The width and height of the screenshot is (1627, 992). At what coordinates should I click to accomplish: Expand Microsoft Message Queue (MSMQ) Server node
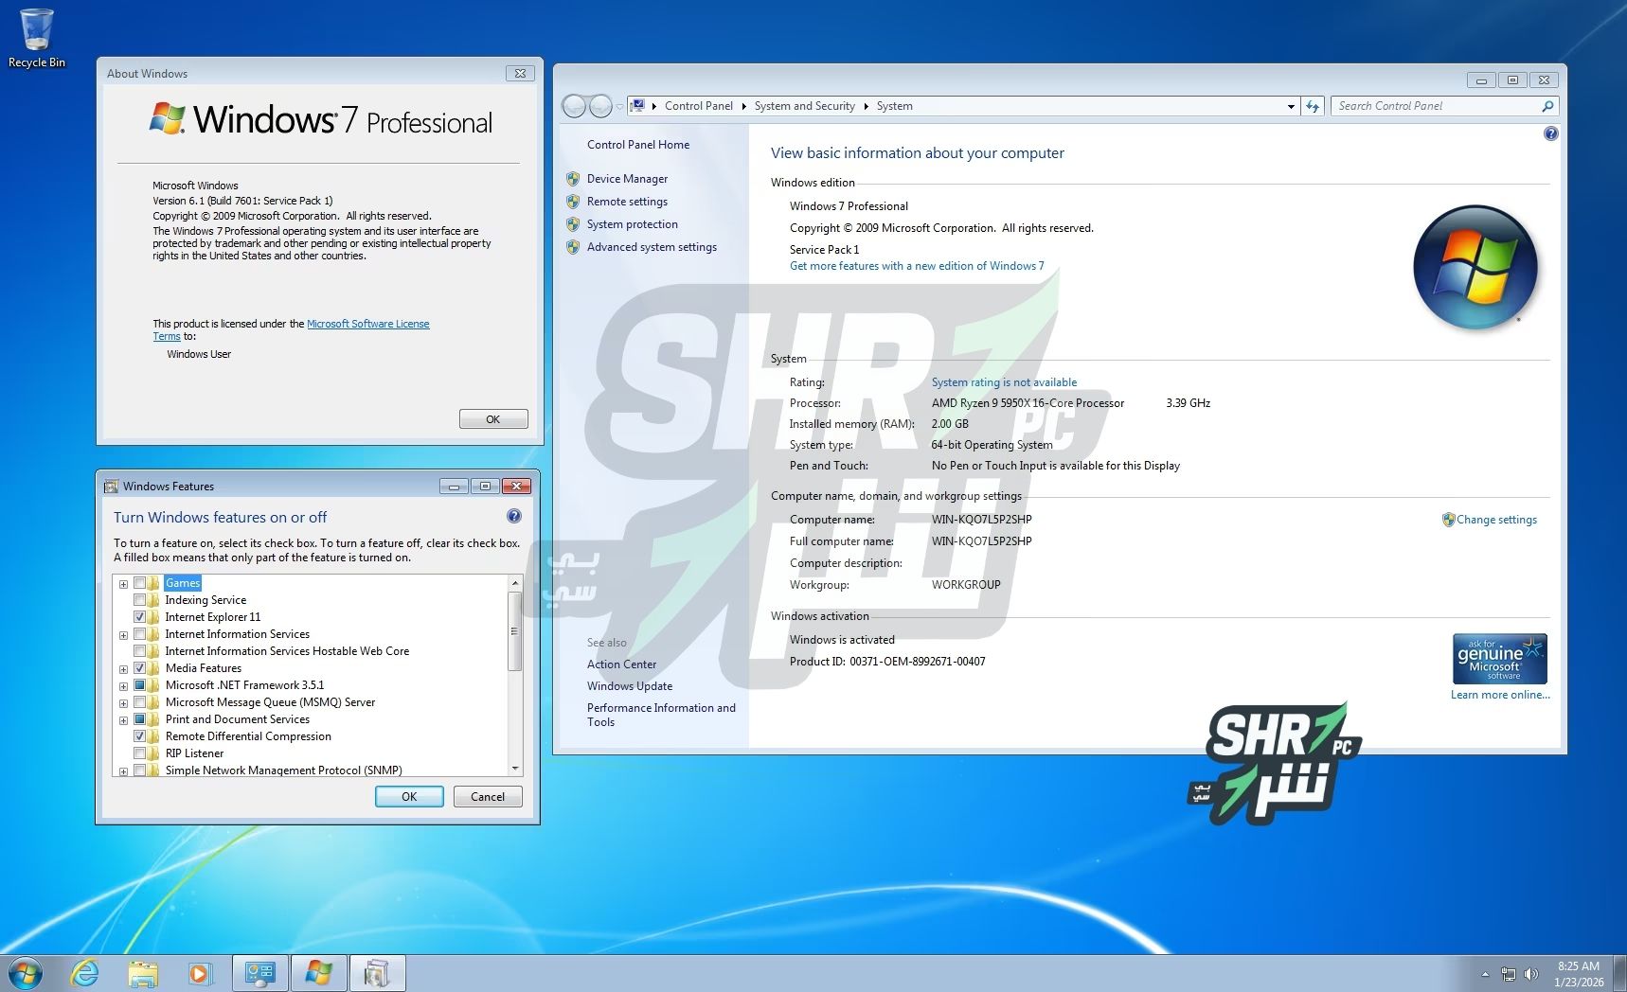(123, 703)
